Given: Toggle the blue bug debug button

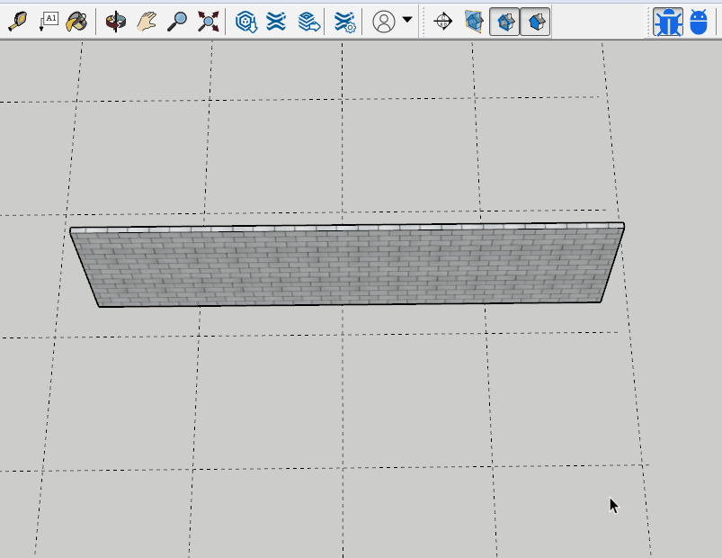Looking at the screenshot, I should [668, 22].
